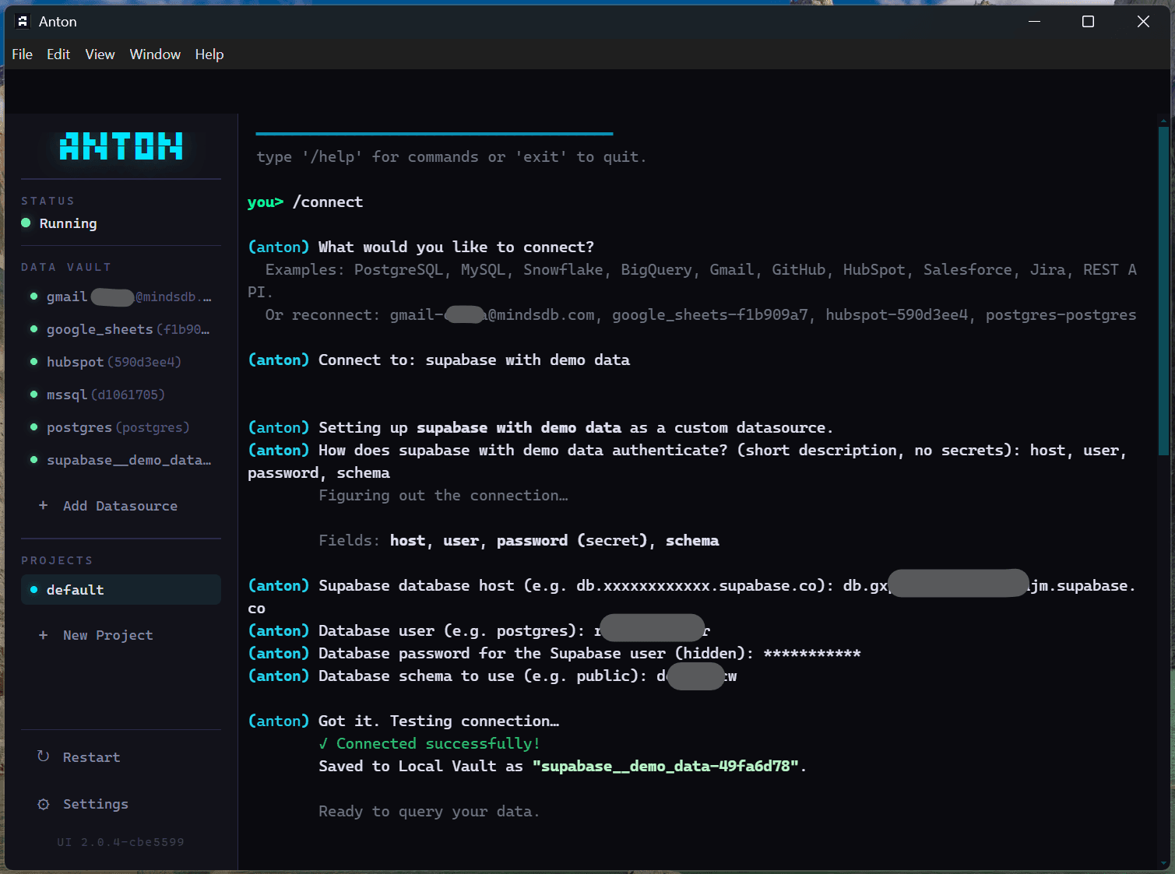Toggle the default project status indicator

pos(33,590)
